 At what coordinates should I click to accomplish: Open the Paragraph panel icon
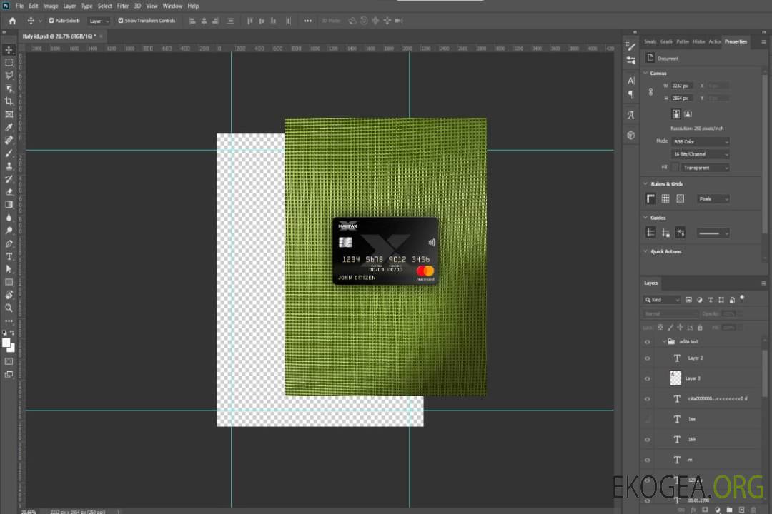click(x=630, y=94)
